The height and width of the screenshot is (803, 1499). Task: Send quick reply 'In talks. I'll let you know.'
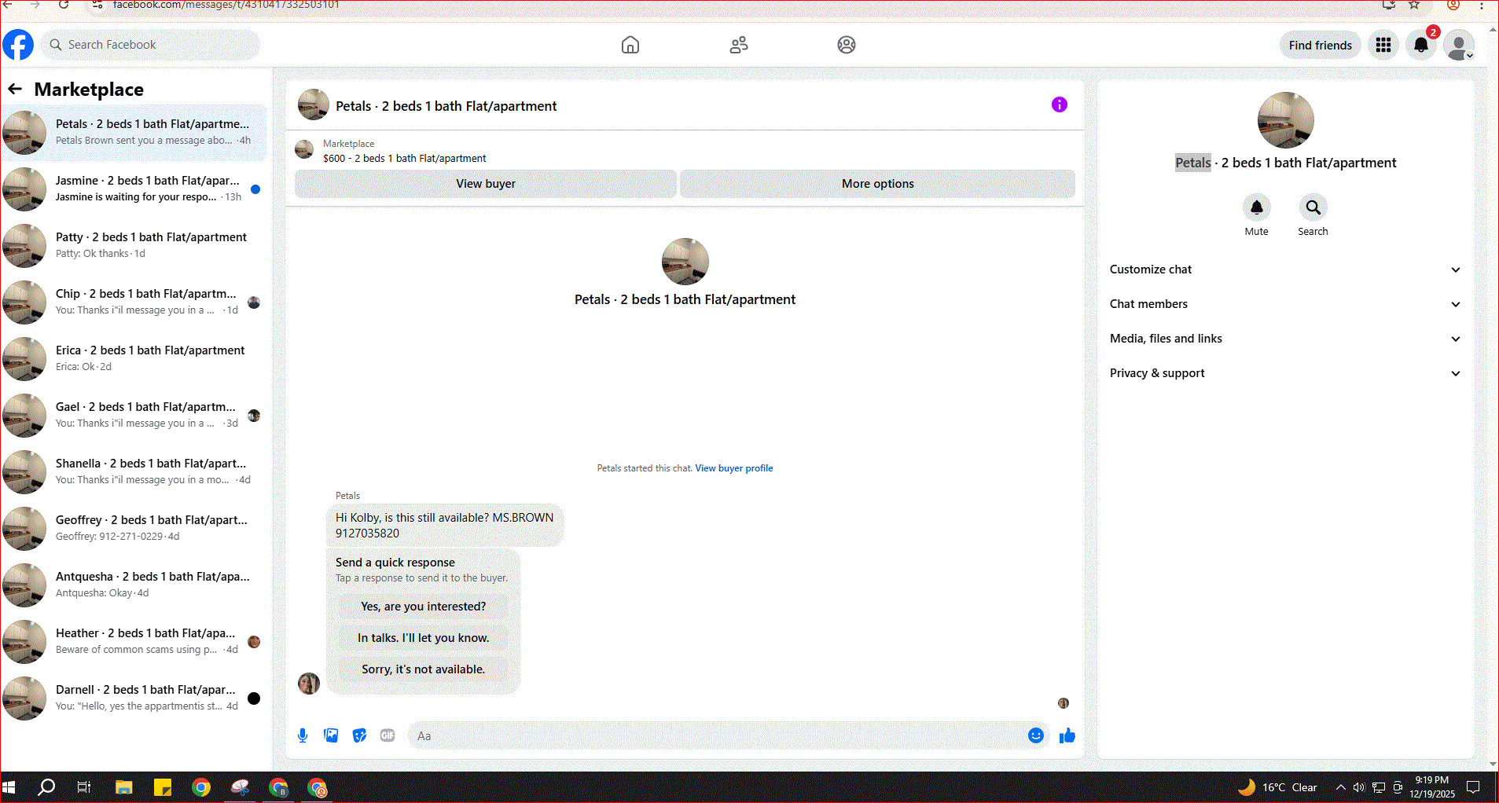click(423, 638)
